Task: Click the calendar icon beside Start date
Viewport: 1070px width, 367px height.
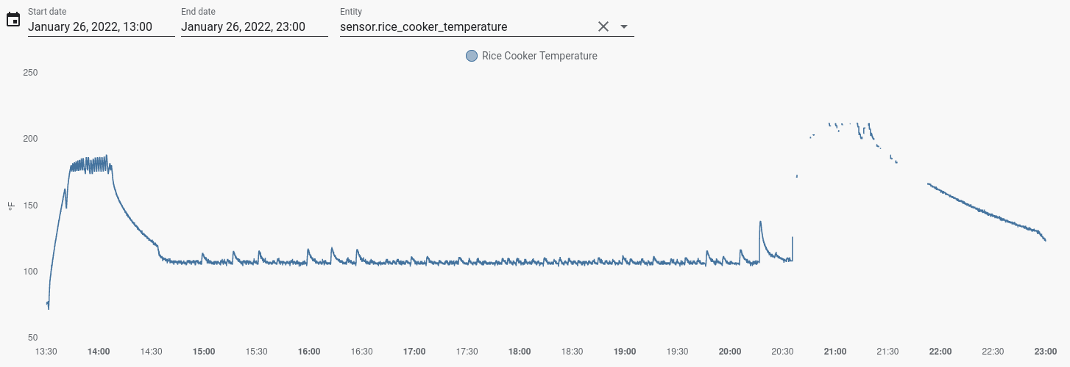Action: click(13, 20)
